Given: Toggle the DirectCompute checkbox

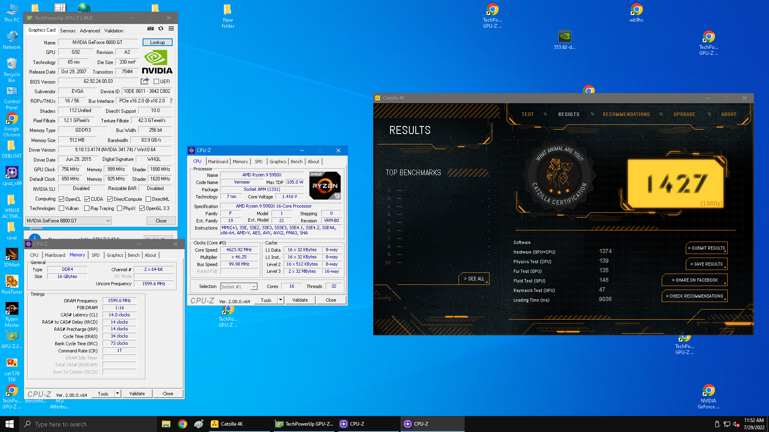Looking at the screenshot, I should coord(110,199).
